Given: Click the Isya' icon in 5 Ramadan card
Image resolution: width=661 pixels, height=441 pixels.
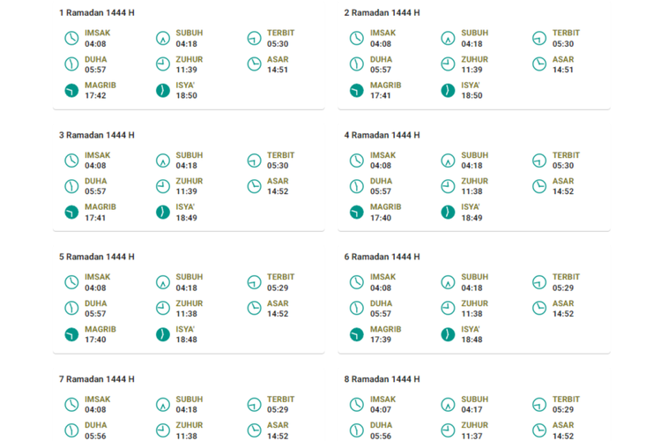Looking at the screenshot, I should [x=162, y=334].
